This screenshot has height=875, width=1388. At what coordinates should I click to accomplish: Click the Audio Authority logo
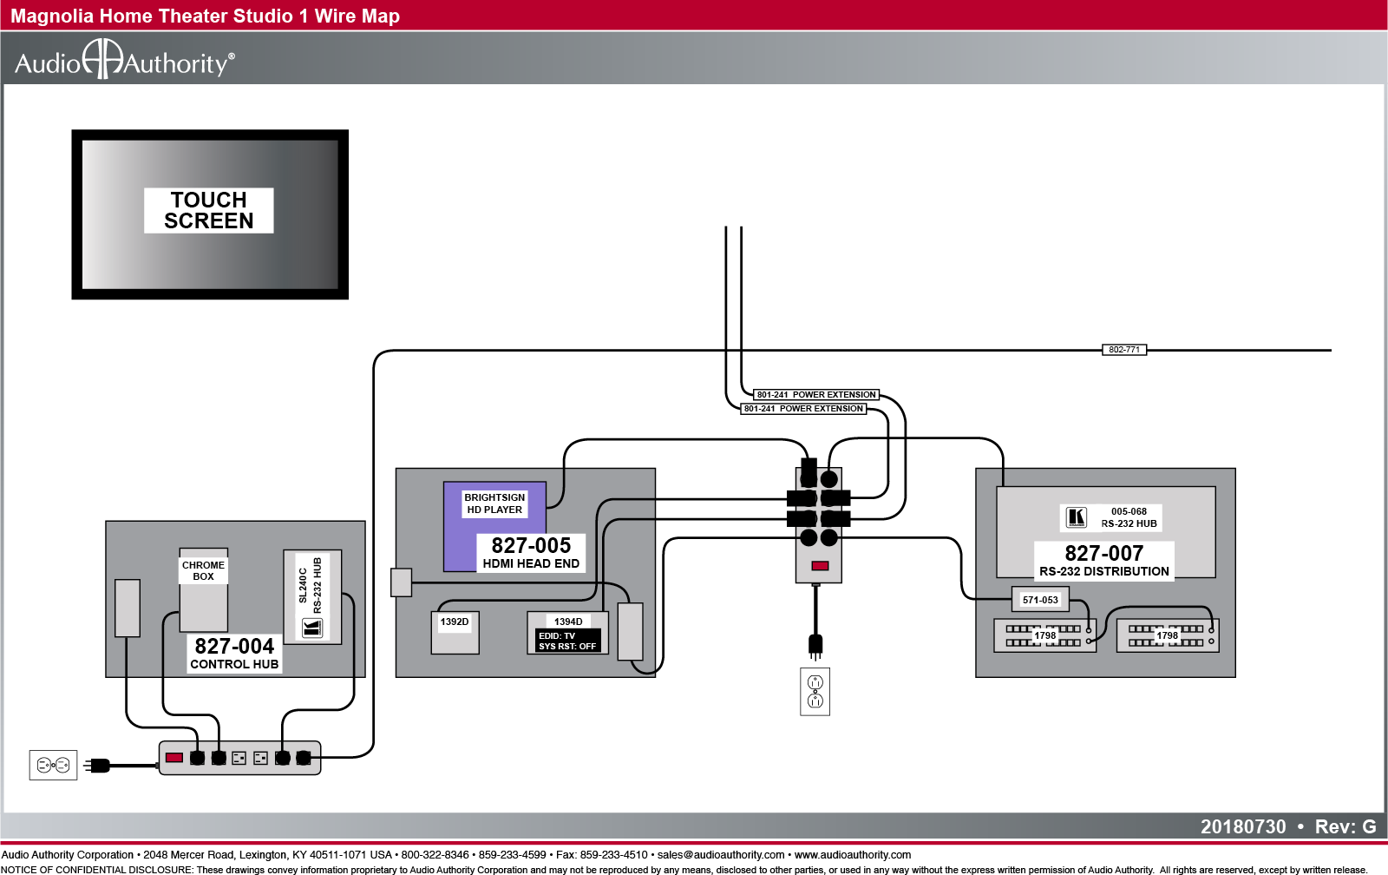(x=124, y=60)
